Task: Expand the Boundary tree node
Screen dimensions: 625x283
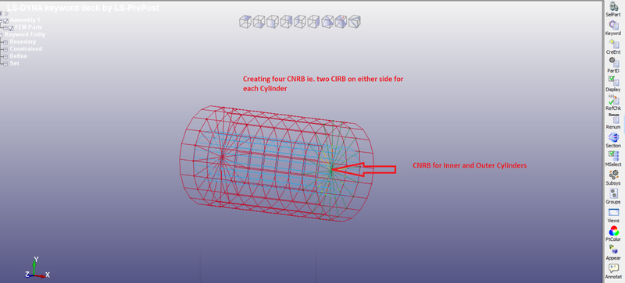Action: [x=5, y=42]
